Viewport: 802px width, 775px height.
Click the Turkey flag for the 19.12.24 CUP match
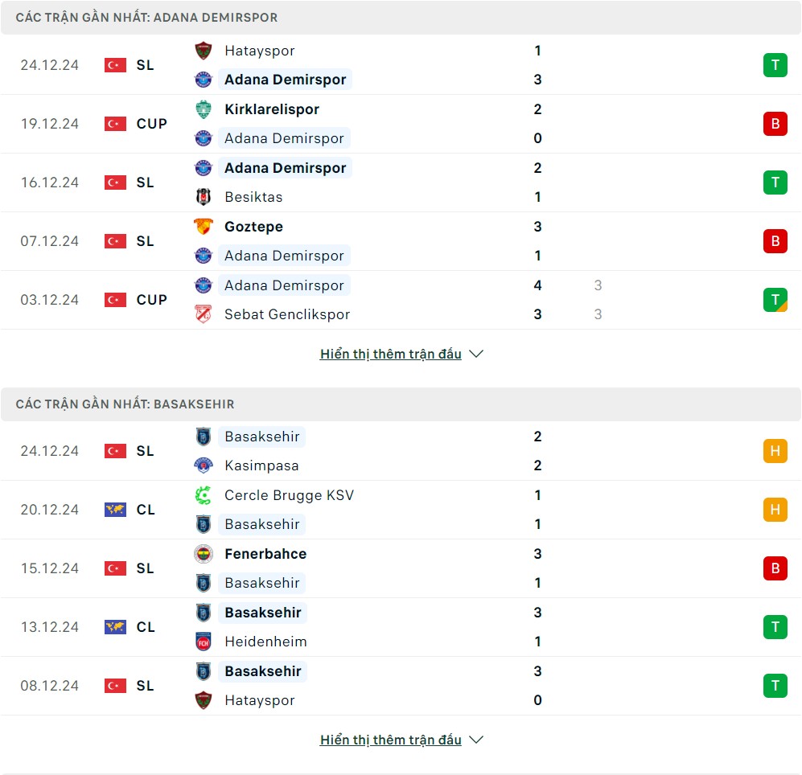click(x=115, y=124)
